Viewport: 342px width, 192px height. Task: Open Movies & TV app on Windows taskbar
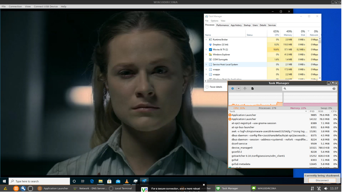click(144, 181)
